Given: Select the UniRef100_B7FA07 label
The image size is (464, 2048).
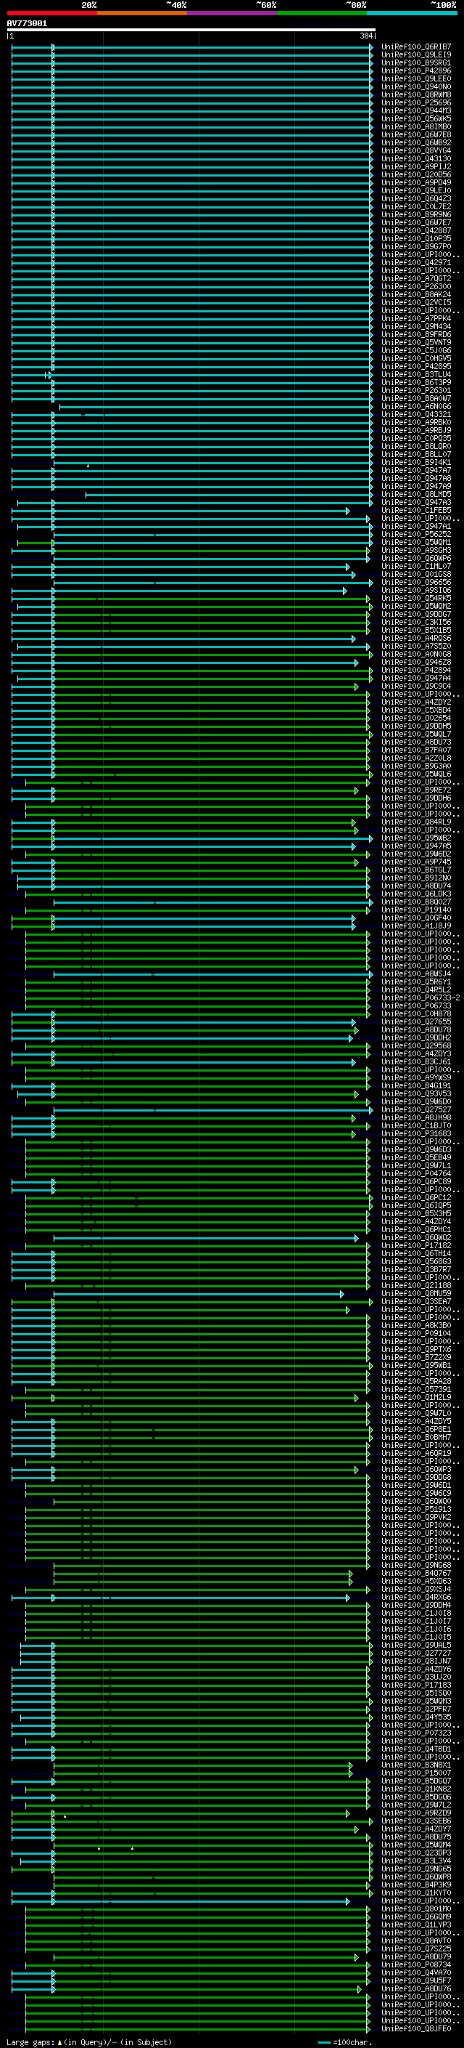Looking at the screenshot, I should point(415,750).
